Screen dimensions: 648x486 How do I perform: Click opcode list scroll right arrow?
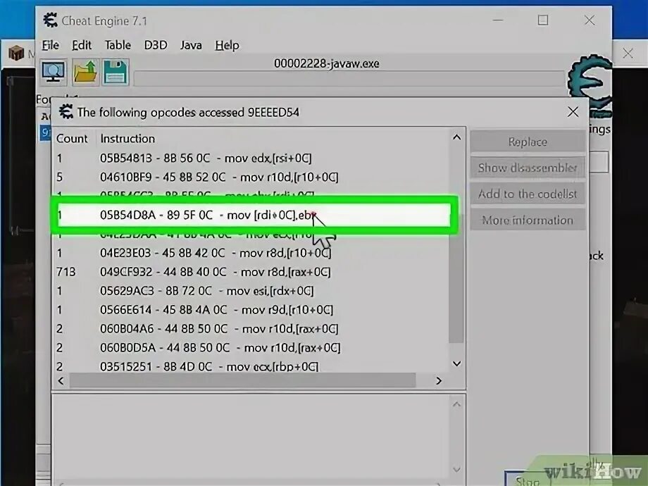pyautogui.click(x=439, y=380)
